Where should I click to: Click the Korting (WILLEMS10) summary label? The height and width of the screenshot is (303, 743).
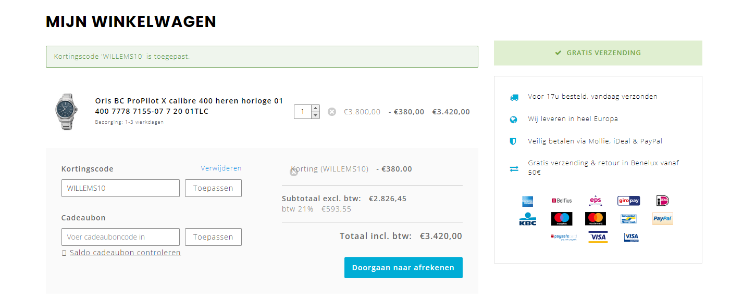point(329,169)
